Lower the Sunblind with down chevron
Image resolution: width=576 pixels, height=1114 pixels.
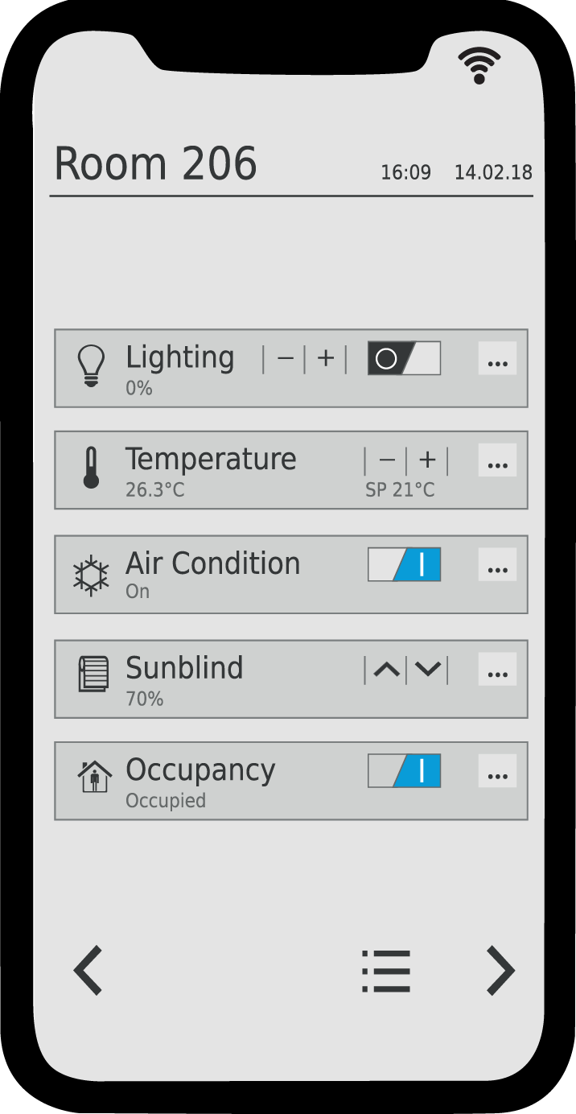tap(427, 670)
